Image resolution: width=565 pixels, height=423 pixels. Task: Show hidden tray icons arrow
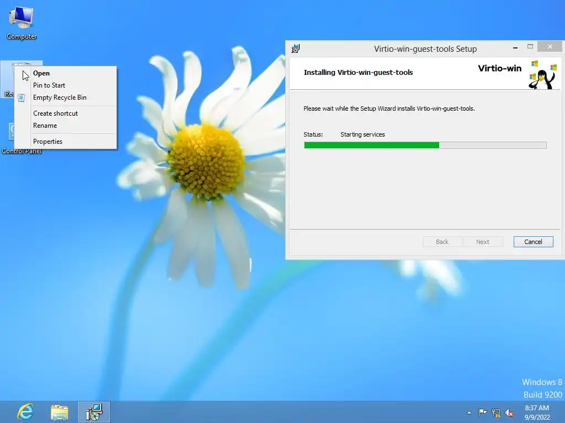tap(469, 413)
